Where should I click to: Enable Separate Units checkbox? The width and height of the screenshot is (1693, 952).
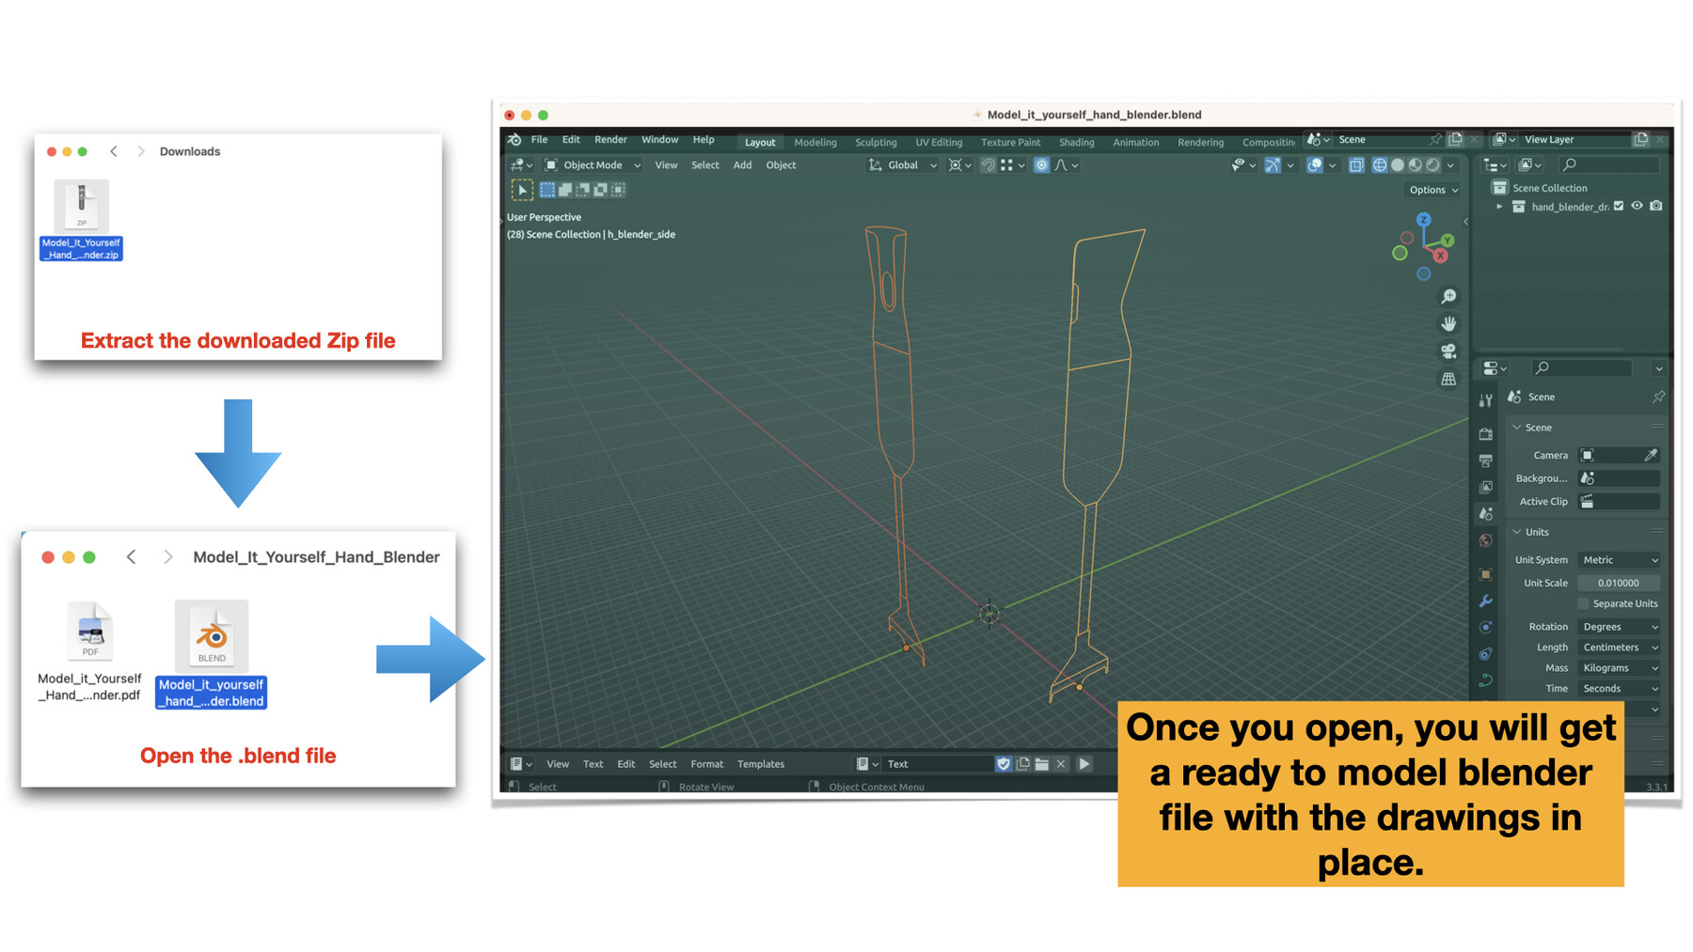pyautogui.click(x=1584, y=604)
